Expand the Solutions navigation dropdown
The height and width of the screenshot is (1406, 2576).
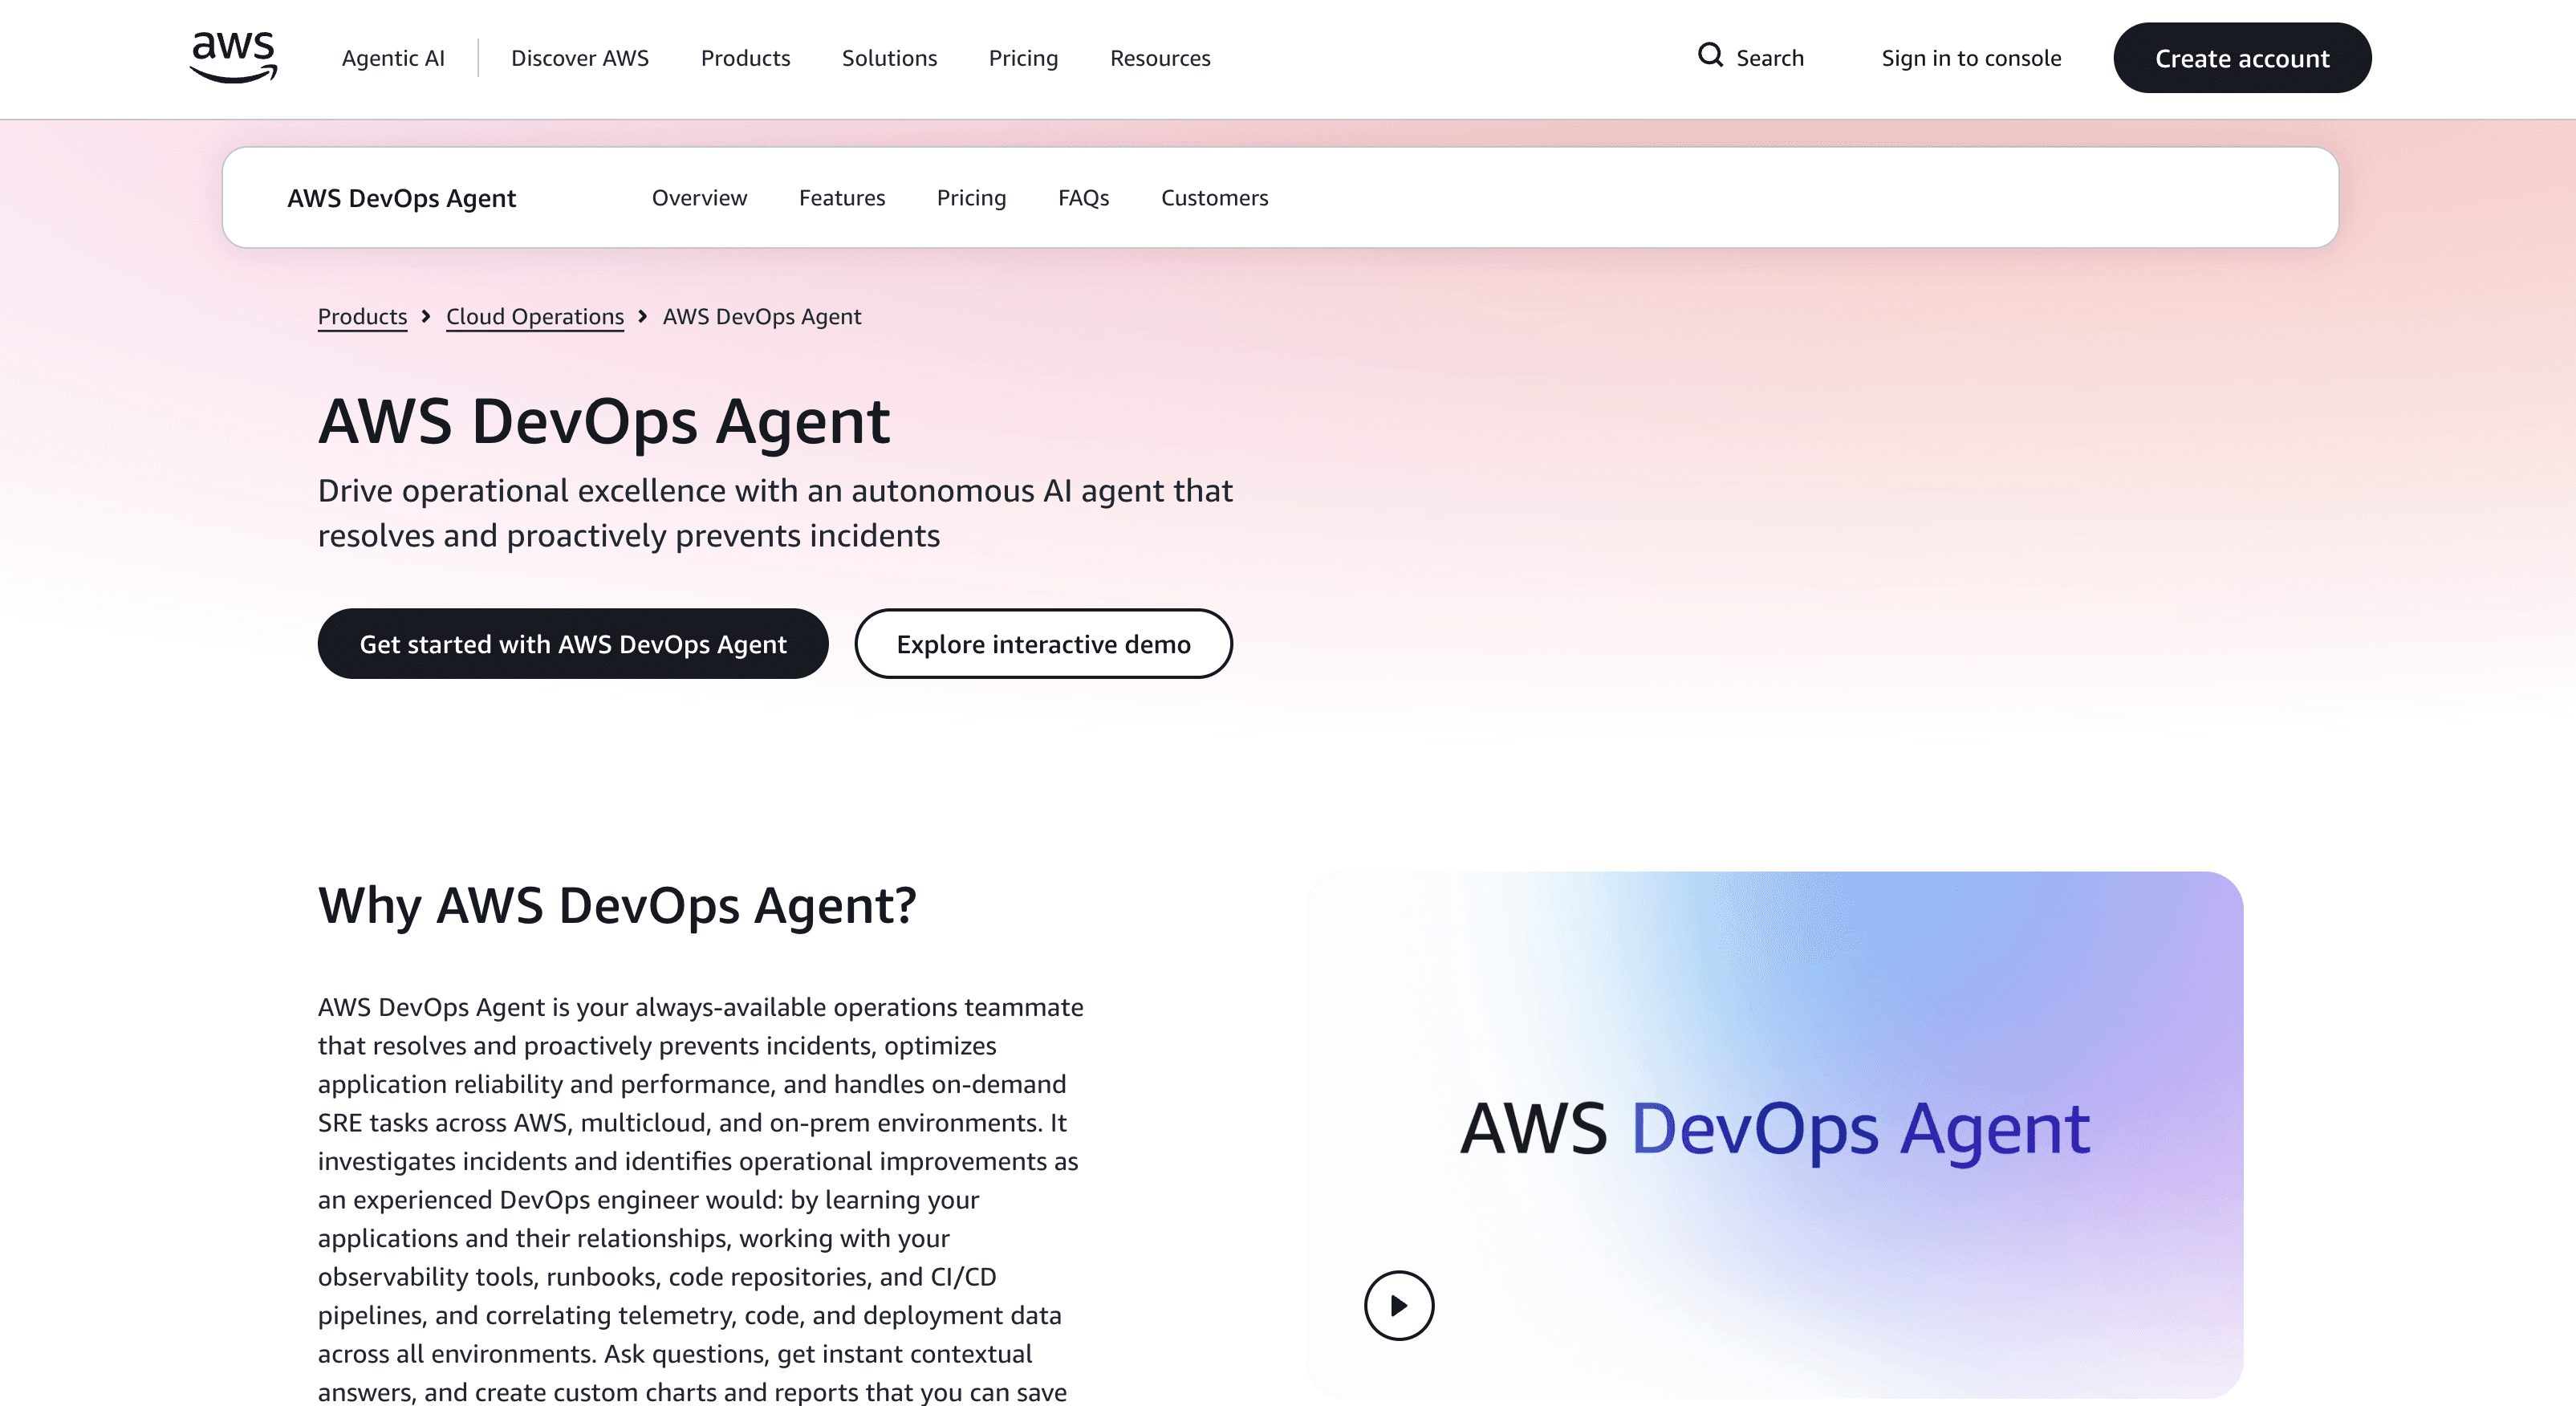coord(889,58)
